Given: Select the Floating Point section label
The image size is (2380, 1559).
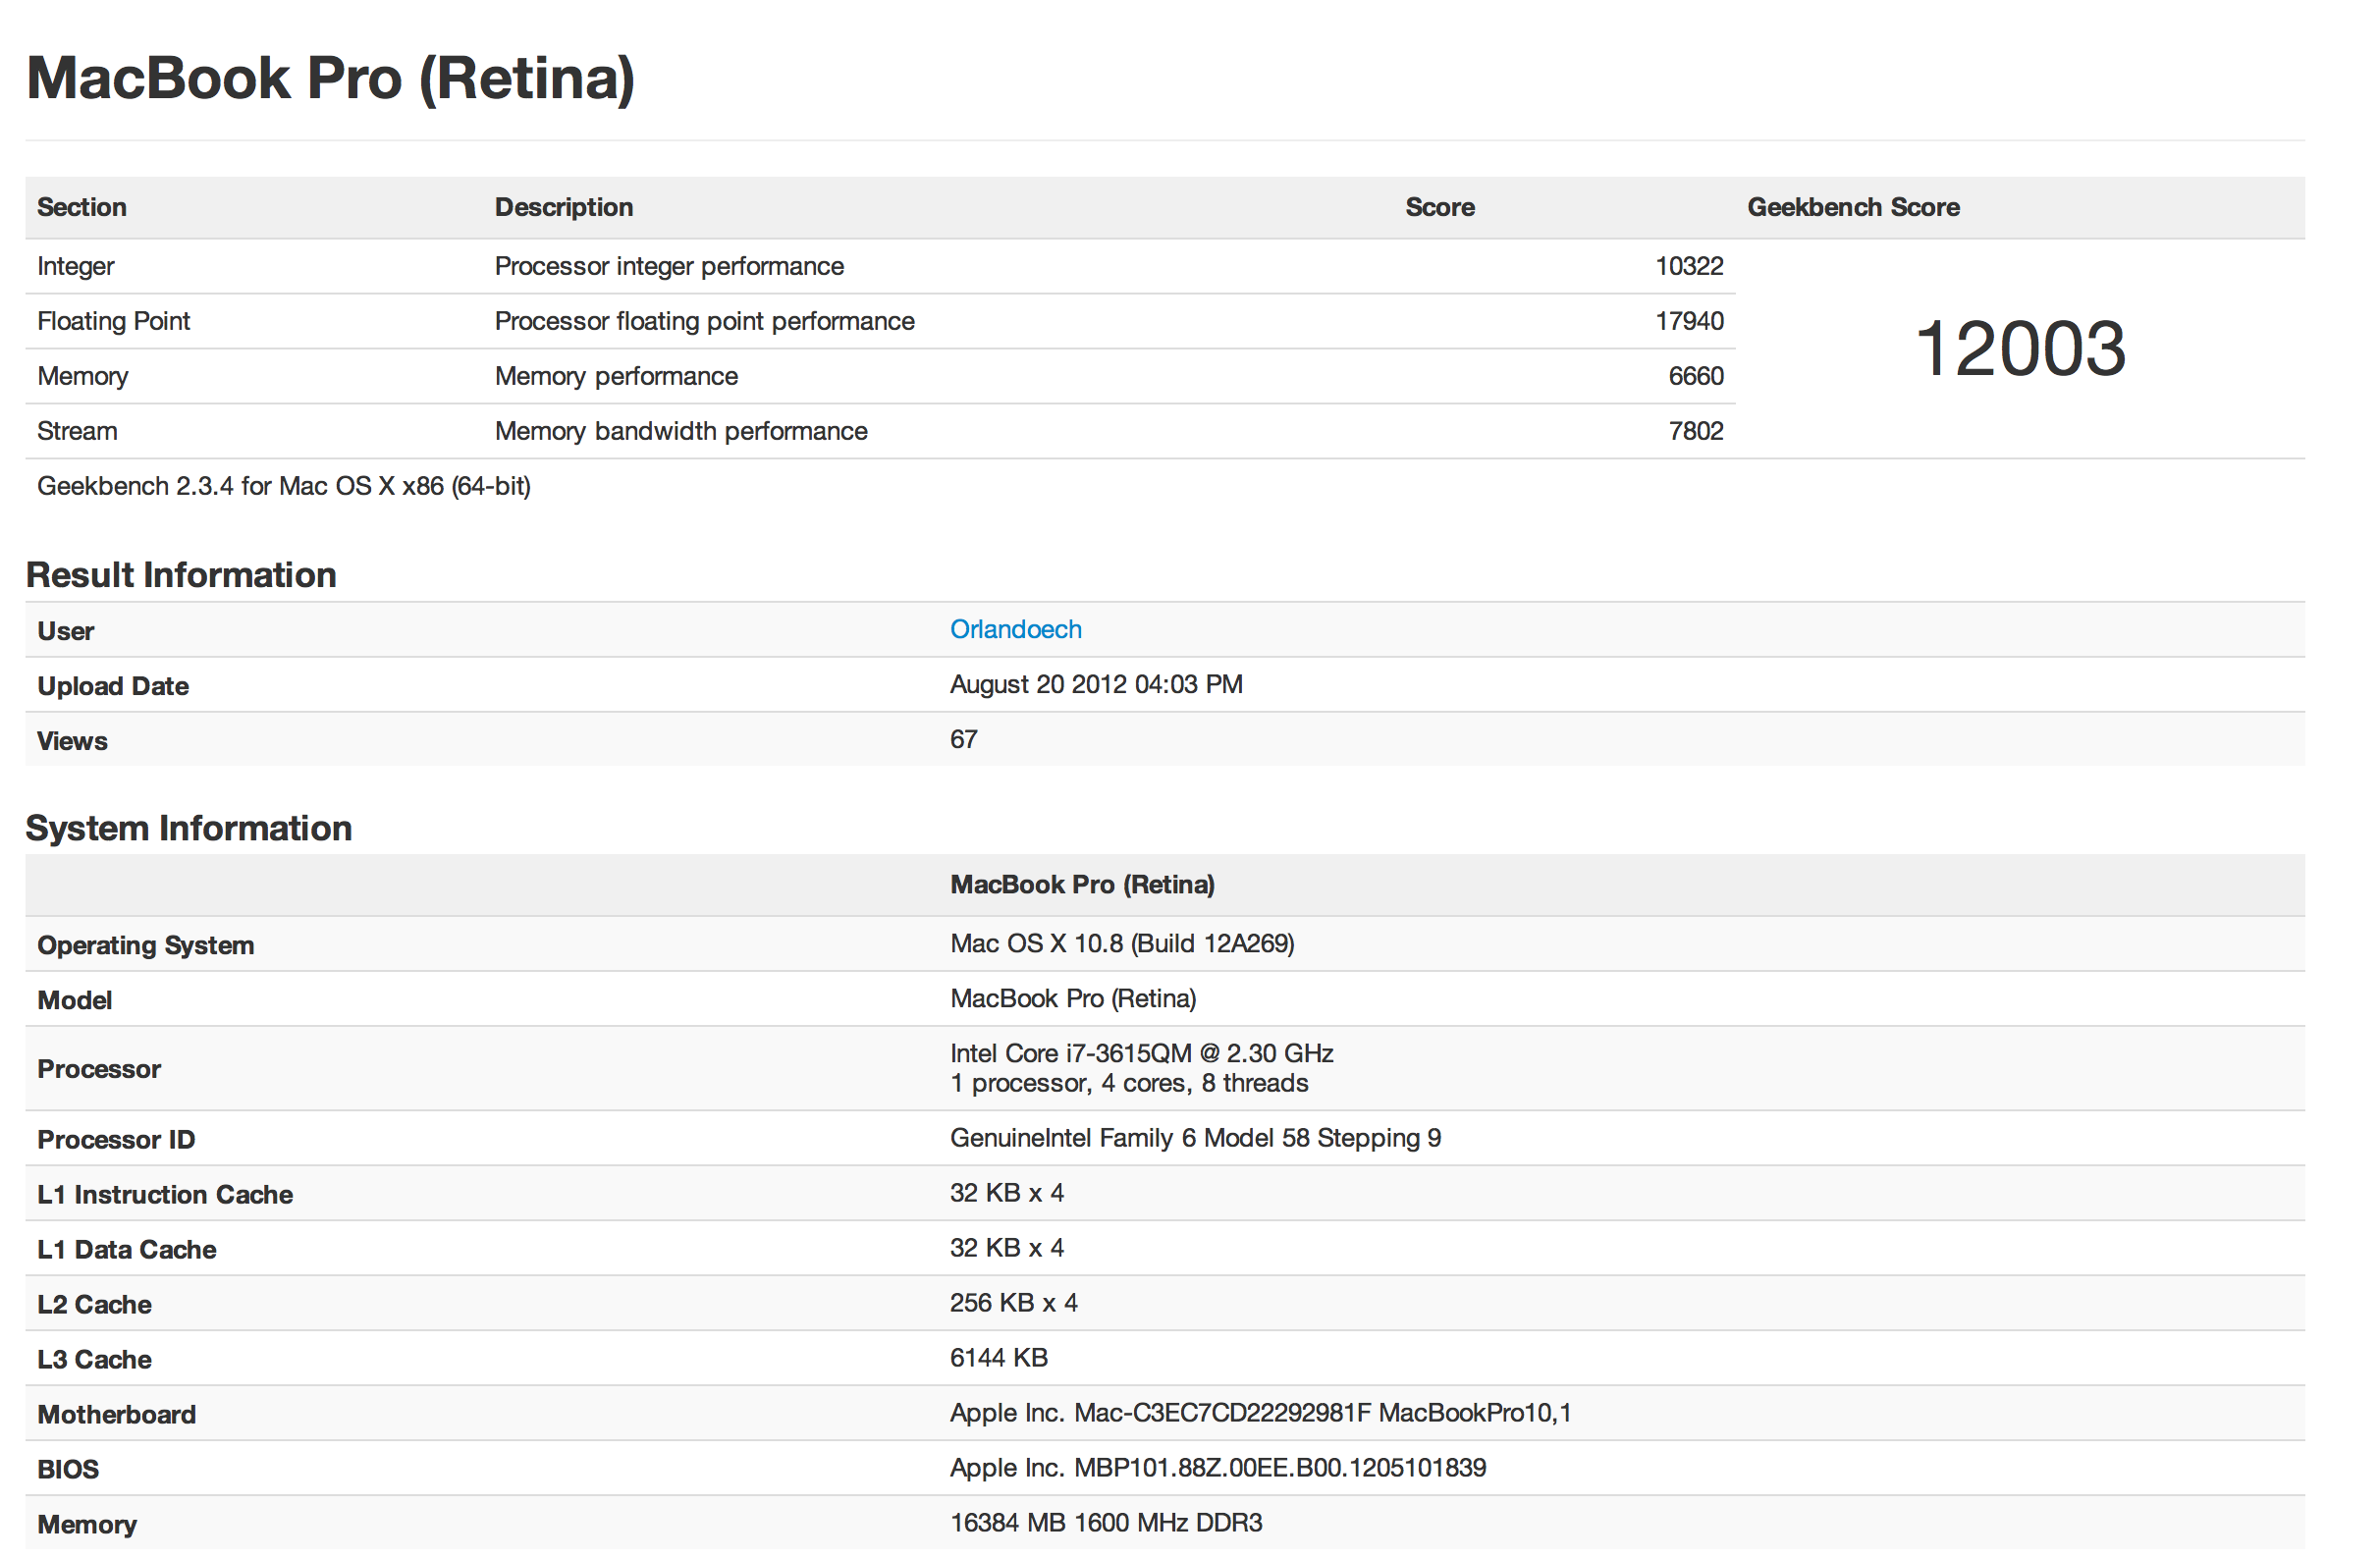Looking at the screenshot, I should (113, 321).
